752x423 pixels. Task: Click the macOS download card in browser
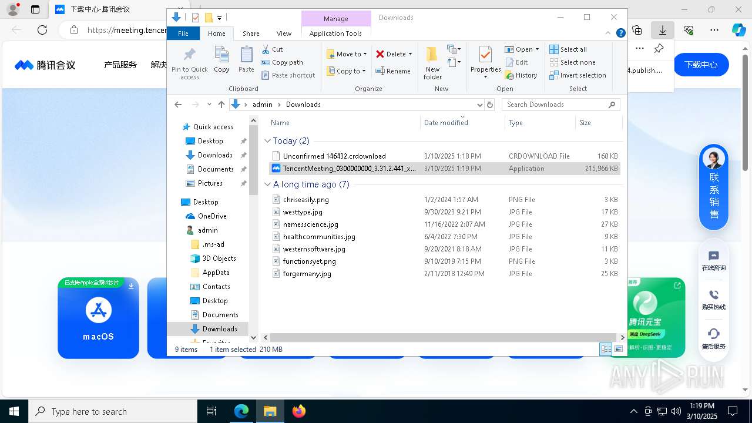pos(98,318)
